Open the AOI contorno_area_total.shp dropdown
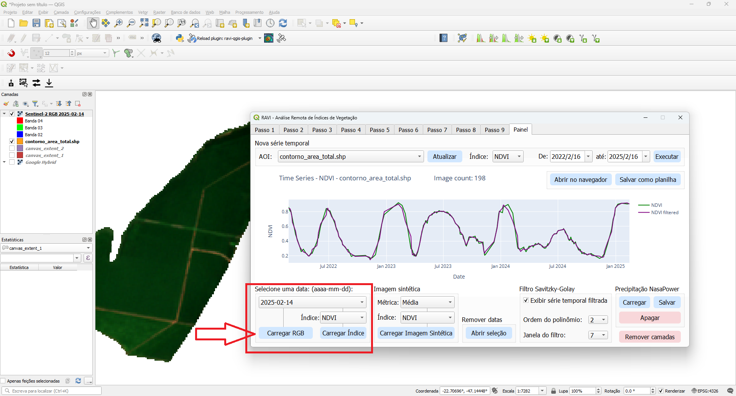Viewport: 736px width, 396px height. (x=351, y=157)
